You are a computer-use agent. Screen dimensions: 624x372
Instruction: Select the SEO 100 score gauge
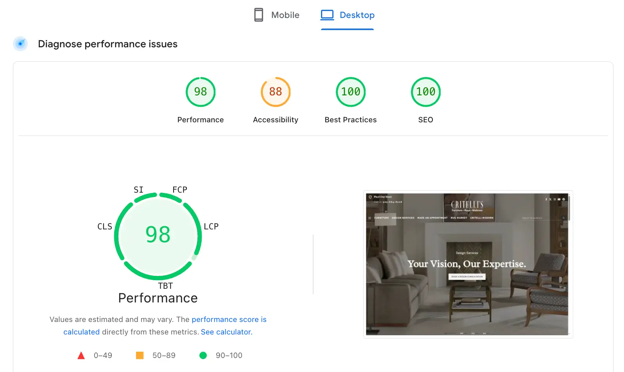[x=425, y=92]
